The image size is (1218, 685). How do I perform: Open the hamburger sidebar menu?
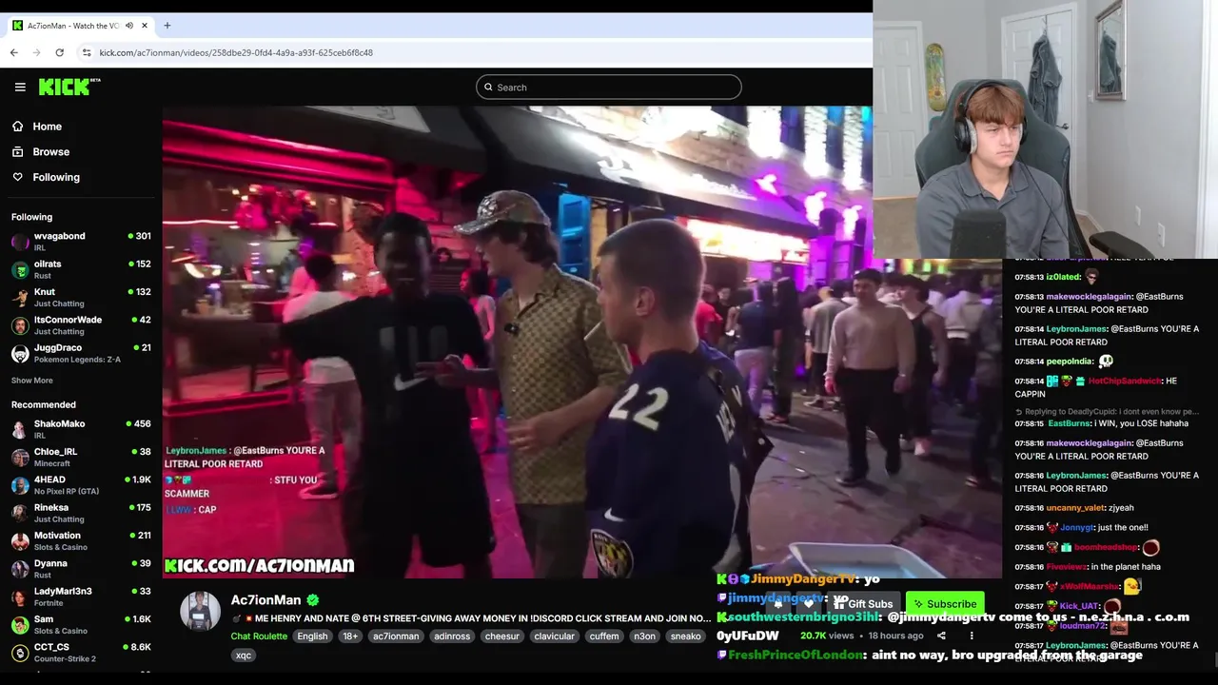[20, 87]
